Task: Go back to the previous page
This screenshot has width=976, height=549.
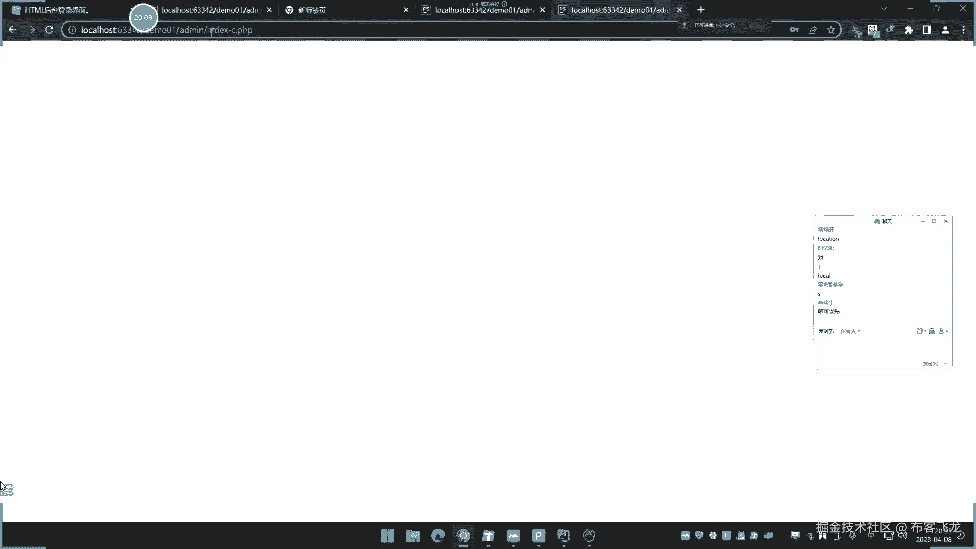Action: 13,30
